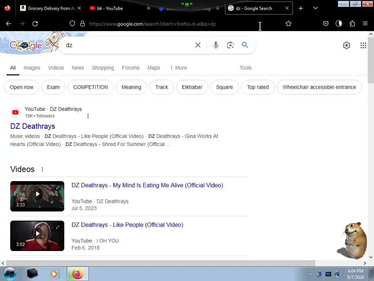Open Google Lens image search
This screenshot has width=374, height=281.
pos(230,45)
